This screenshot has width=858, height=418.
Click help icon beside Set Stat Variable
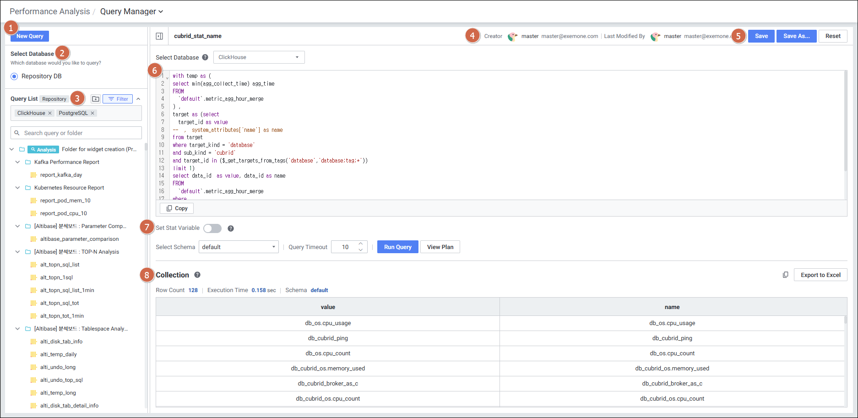[x=231, y=228]
